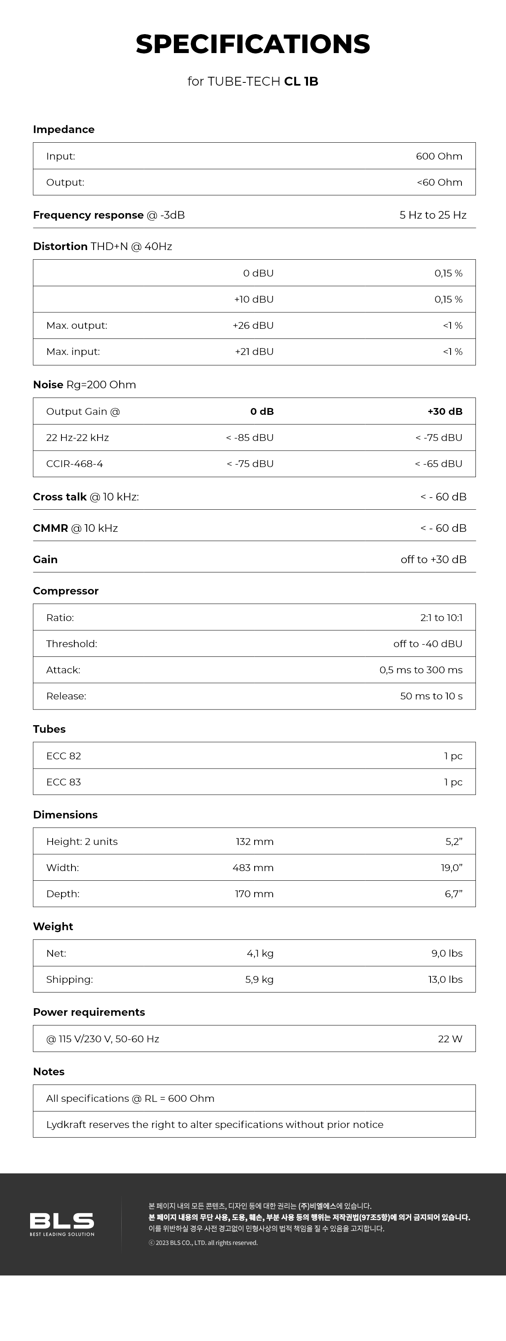The width and height of the screenshot is (506, 1341).
Task: Click the TUBE-TECH CL 1B subtitle
Action: [253, 81]
